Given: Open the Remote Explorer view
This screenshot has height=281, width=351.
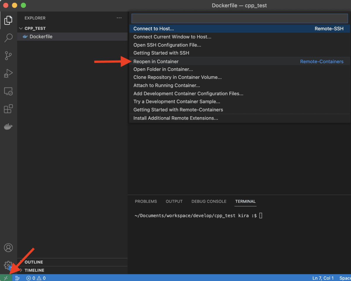Looking at the screenshot, I should pyautogui.click(x=8, y=91).
